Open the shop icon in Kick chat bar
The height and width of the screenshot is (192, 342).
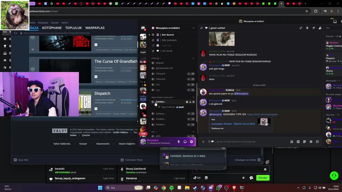click(x=206, y=178)
